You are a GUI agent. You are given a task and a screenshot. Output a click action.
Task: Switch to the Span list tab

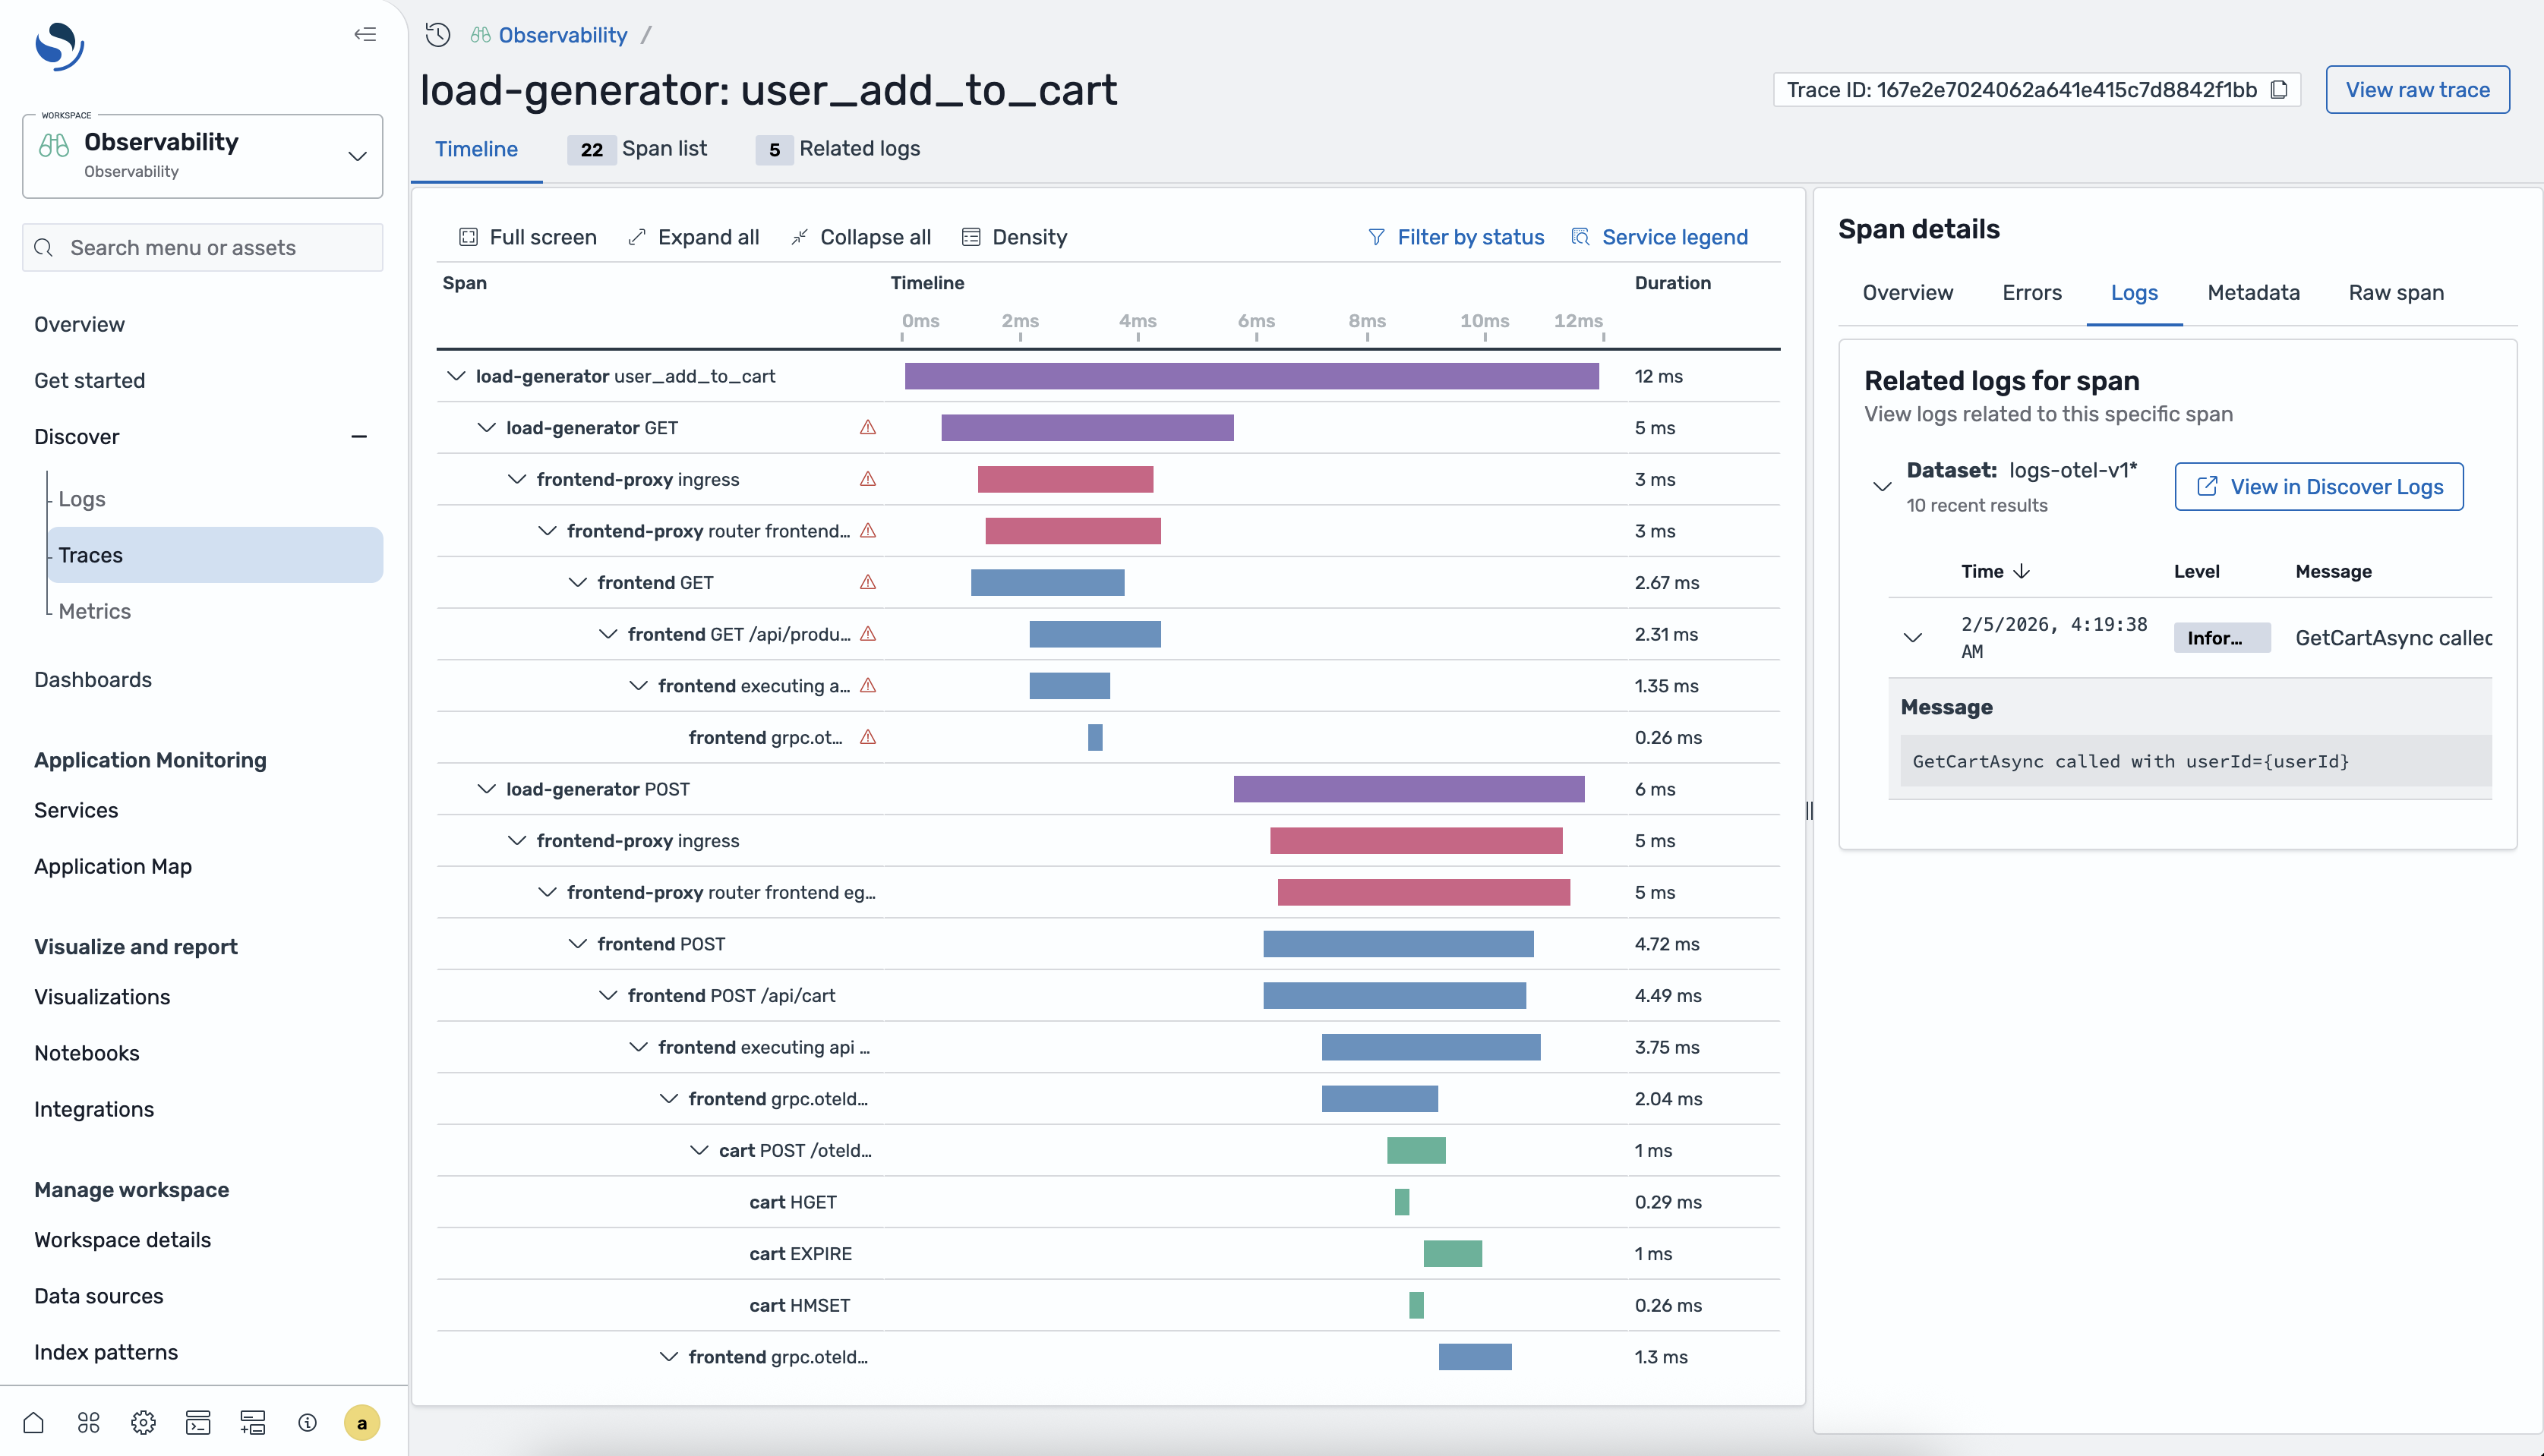click(664, 149)
